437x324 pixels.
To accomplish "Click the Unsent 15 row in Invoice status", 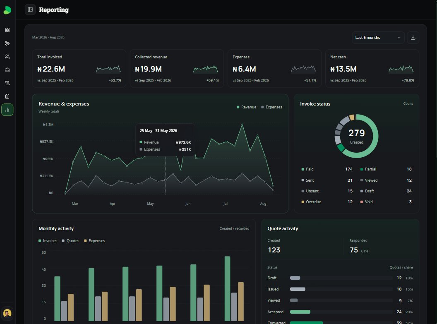I will tap(327, 191).
